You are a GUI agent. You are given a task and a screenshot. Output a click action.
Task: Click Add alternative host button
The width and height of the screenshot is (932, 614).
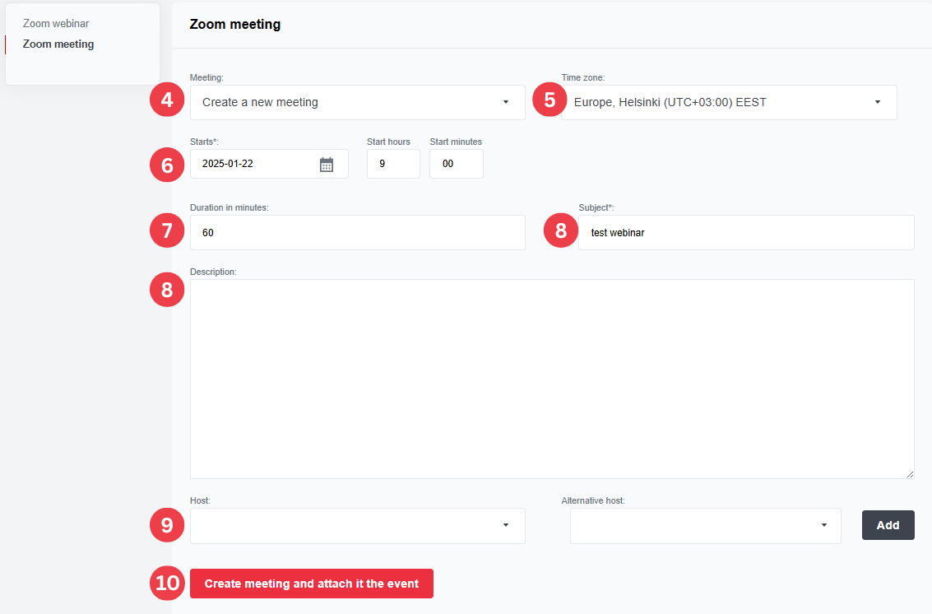888,525
